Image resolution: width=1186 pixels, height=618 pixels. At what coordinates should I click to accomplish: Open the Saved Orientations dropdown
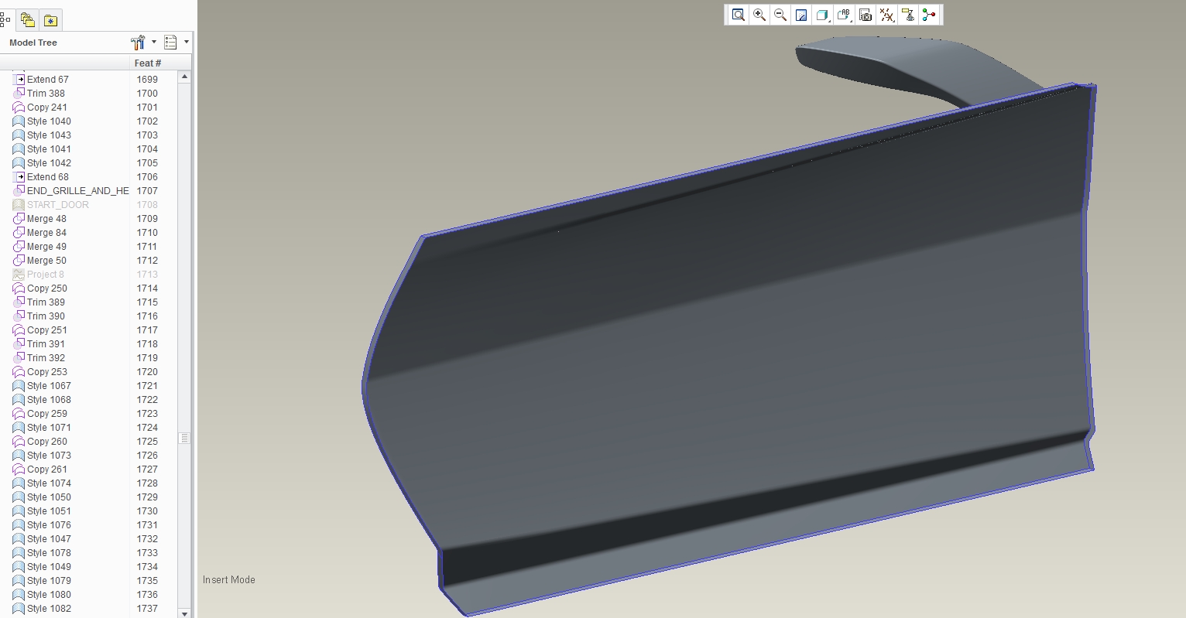pyautogui.click(x=845, y=15)
